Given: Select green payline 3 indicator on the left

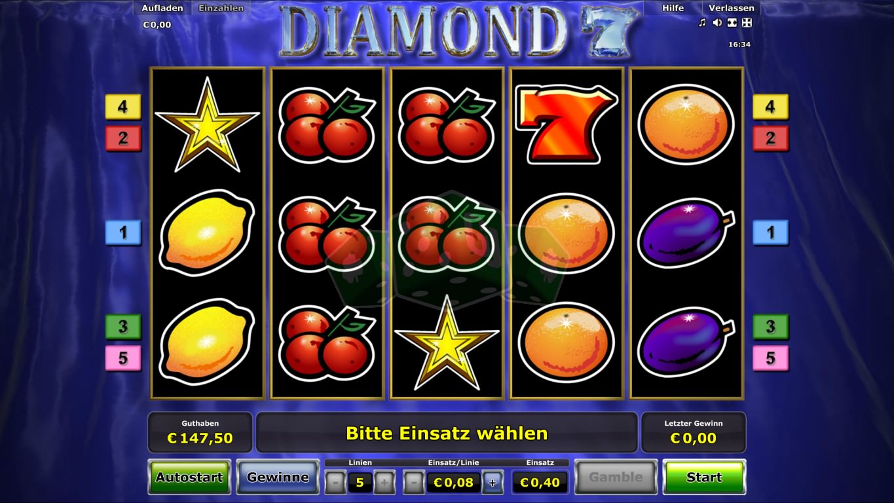Looking at the screenshot, I should coord(123,326).
